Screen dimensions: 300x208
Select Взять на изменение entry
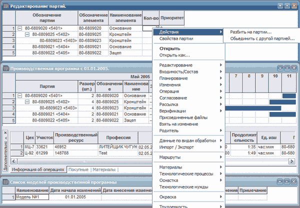pyautogui.click(x=188, y=124)
